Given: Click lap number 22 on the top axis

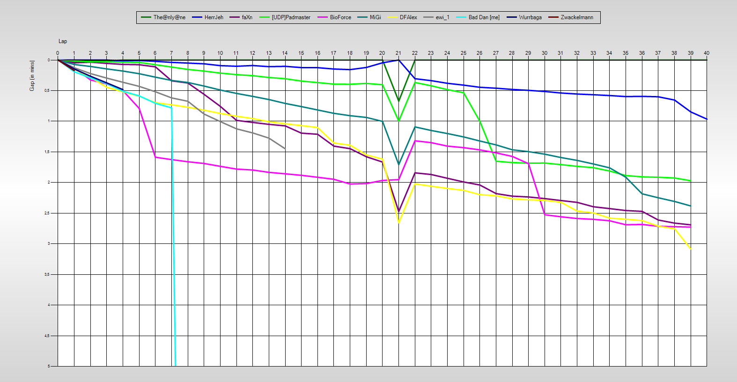Looking at the screenshot, I should tap(415, 53).
